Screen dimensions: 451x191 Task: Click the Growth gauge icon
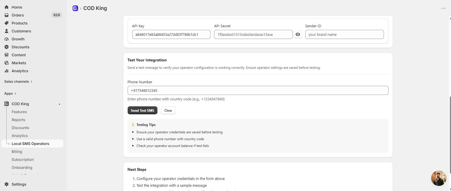click(x=7, y=39)
